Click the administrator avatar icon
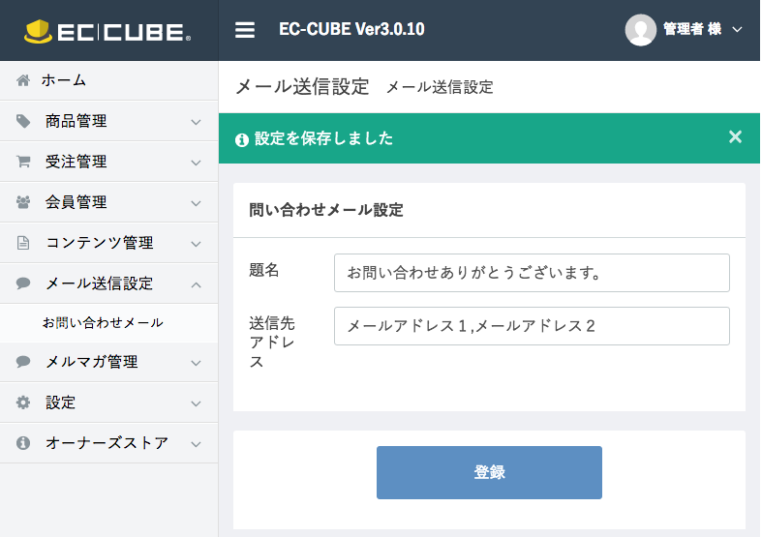 [x=640, y=30]
